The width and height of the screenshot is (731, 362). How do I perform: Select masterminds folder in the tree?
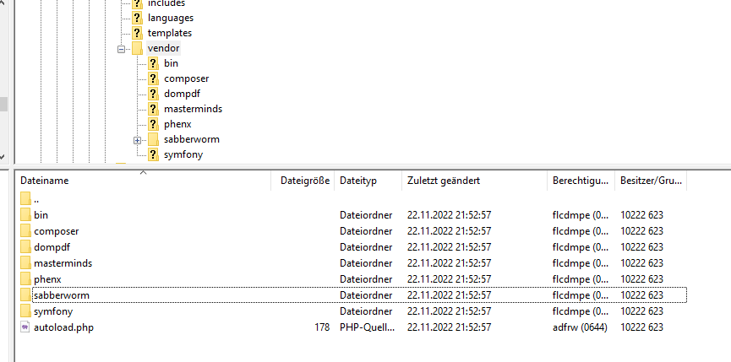tap(193, 109)
